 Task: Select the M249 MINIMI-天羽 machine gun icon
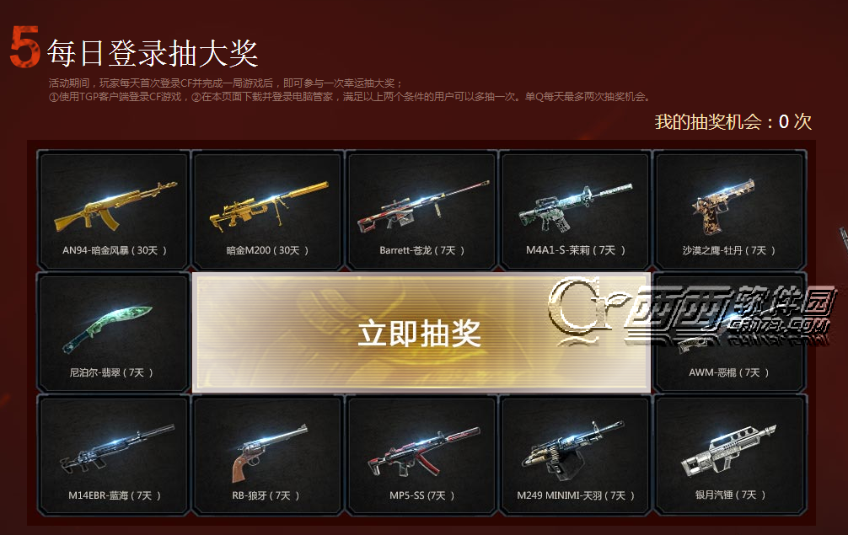(x=572, y=450)
